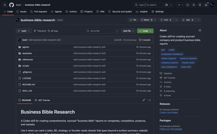Open the Add file dropdown
The image size is (217, 134).
click(x=128, y=31)
